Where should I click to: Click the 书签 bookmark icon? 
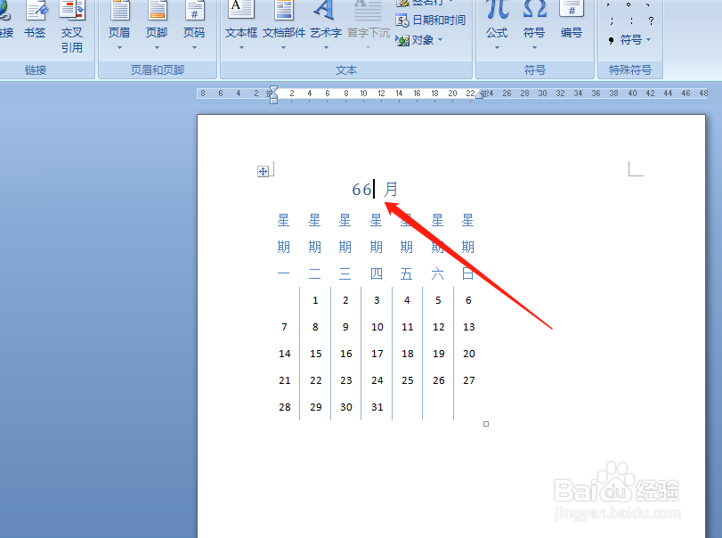click(x=36, y=12)
